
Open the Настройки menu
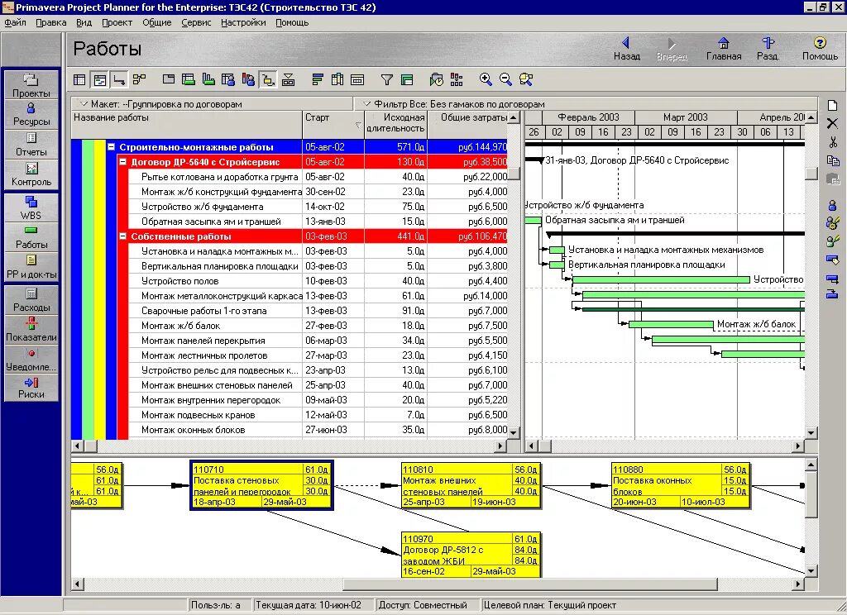(243, 22)
